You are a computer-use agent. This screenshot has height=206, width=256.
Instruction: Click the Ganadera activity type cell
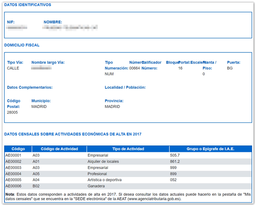coord(96,186)
